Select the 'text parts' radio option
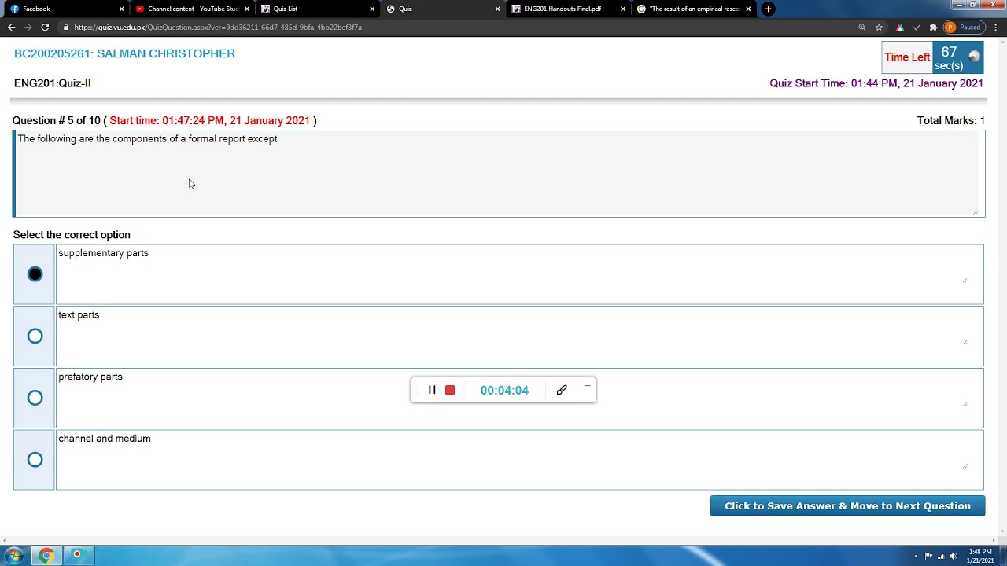The height and width of the screenshot is (566, 1007). pyautogui.click(x=35, y=336)
